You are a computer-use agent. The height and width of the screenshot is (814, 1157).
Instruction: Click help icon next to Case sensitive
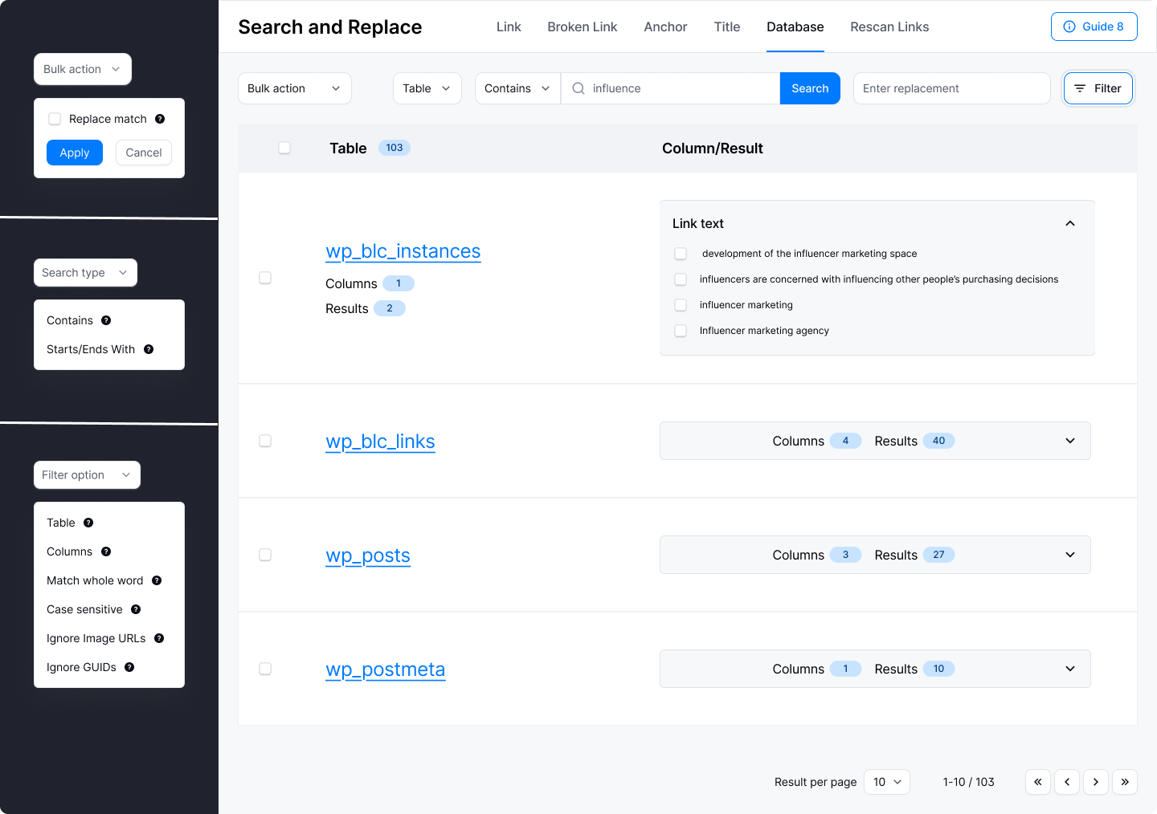click(x=136, y=609)
